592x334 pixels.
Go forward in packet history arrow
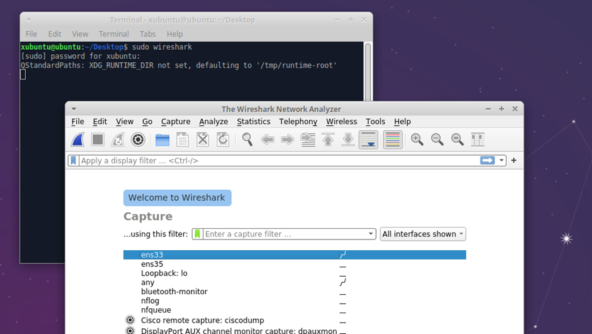[288, 139]
